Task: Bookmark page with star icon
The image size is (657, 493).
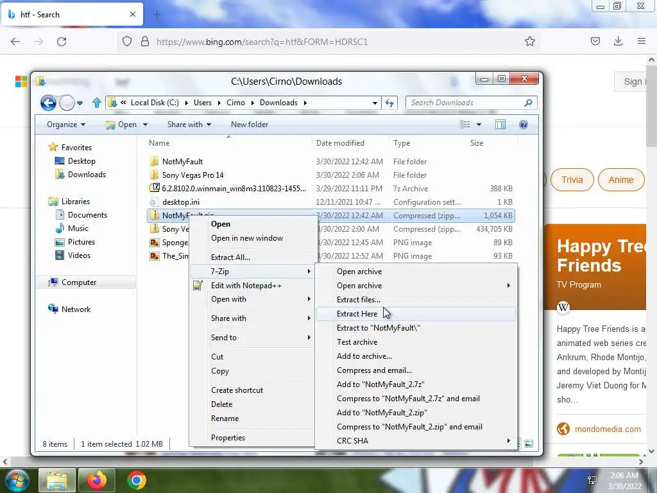Action: click(x=529, y=41)
